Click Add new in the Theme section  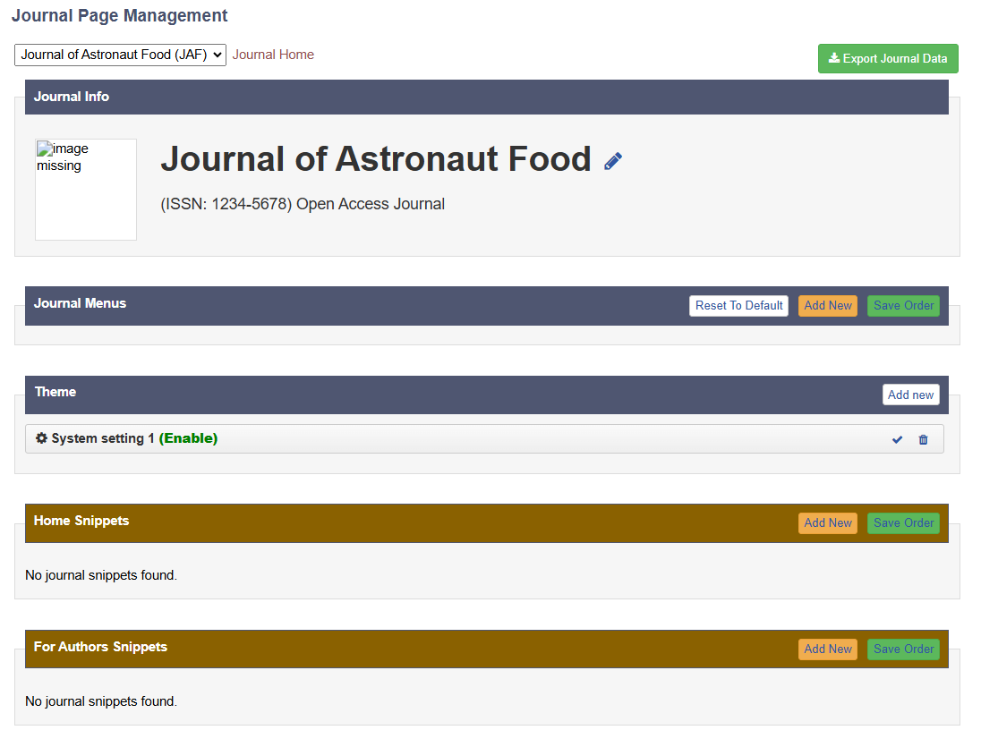coord(910,395)
